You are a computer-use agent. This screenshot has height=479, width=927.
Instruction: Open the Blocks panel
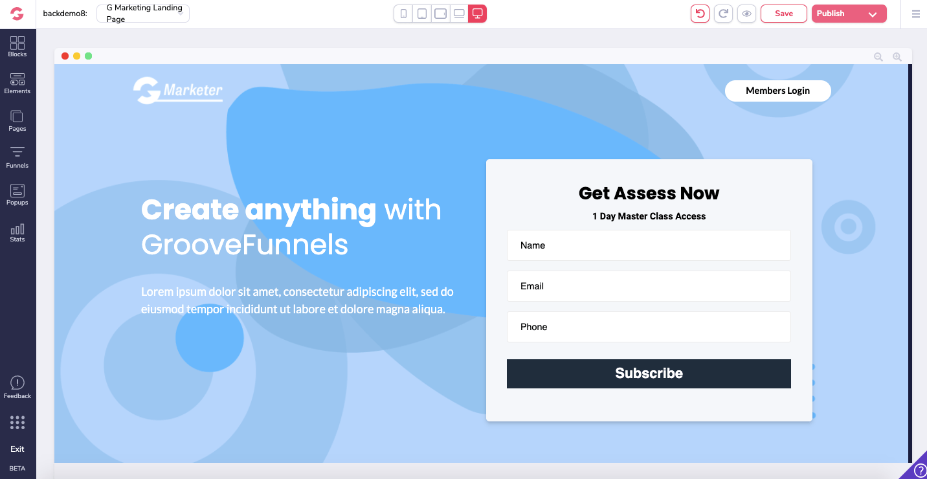pos(17,46)
